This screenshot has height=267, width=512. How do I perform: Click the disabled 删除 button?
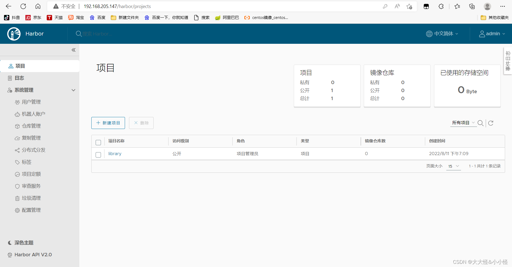pyautogui.click(x=141, y=123)
